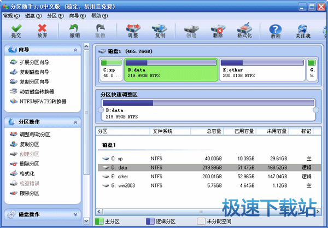328x228 pixels.
Task: Click the 已用容量 column header
Action: pyautogui.click(x=240, y=131)
